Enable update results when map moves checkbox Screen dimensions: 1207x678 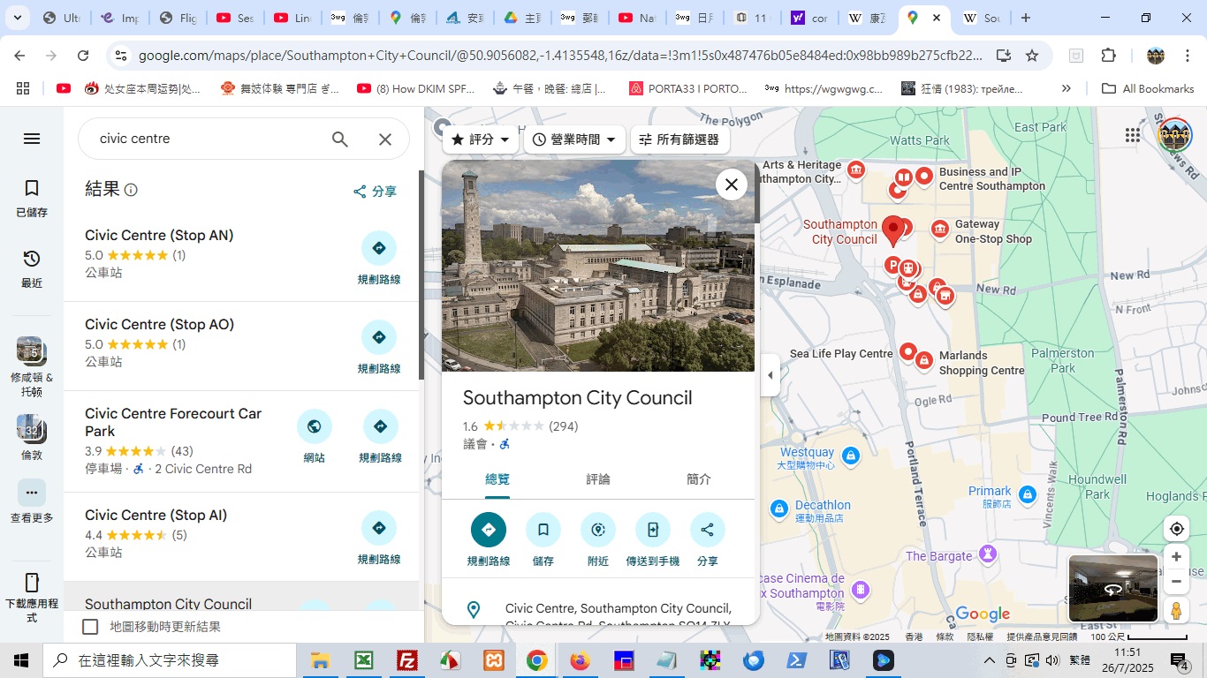point(90,627)
